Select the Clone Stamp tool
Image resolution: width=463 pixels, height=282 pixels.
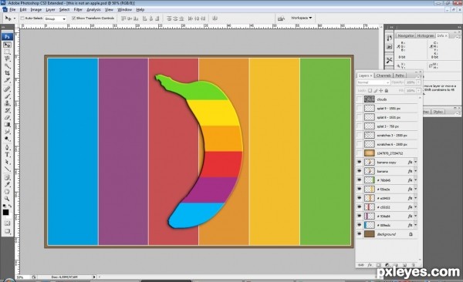click(x=7, y=103)
